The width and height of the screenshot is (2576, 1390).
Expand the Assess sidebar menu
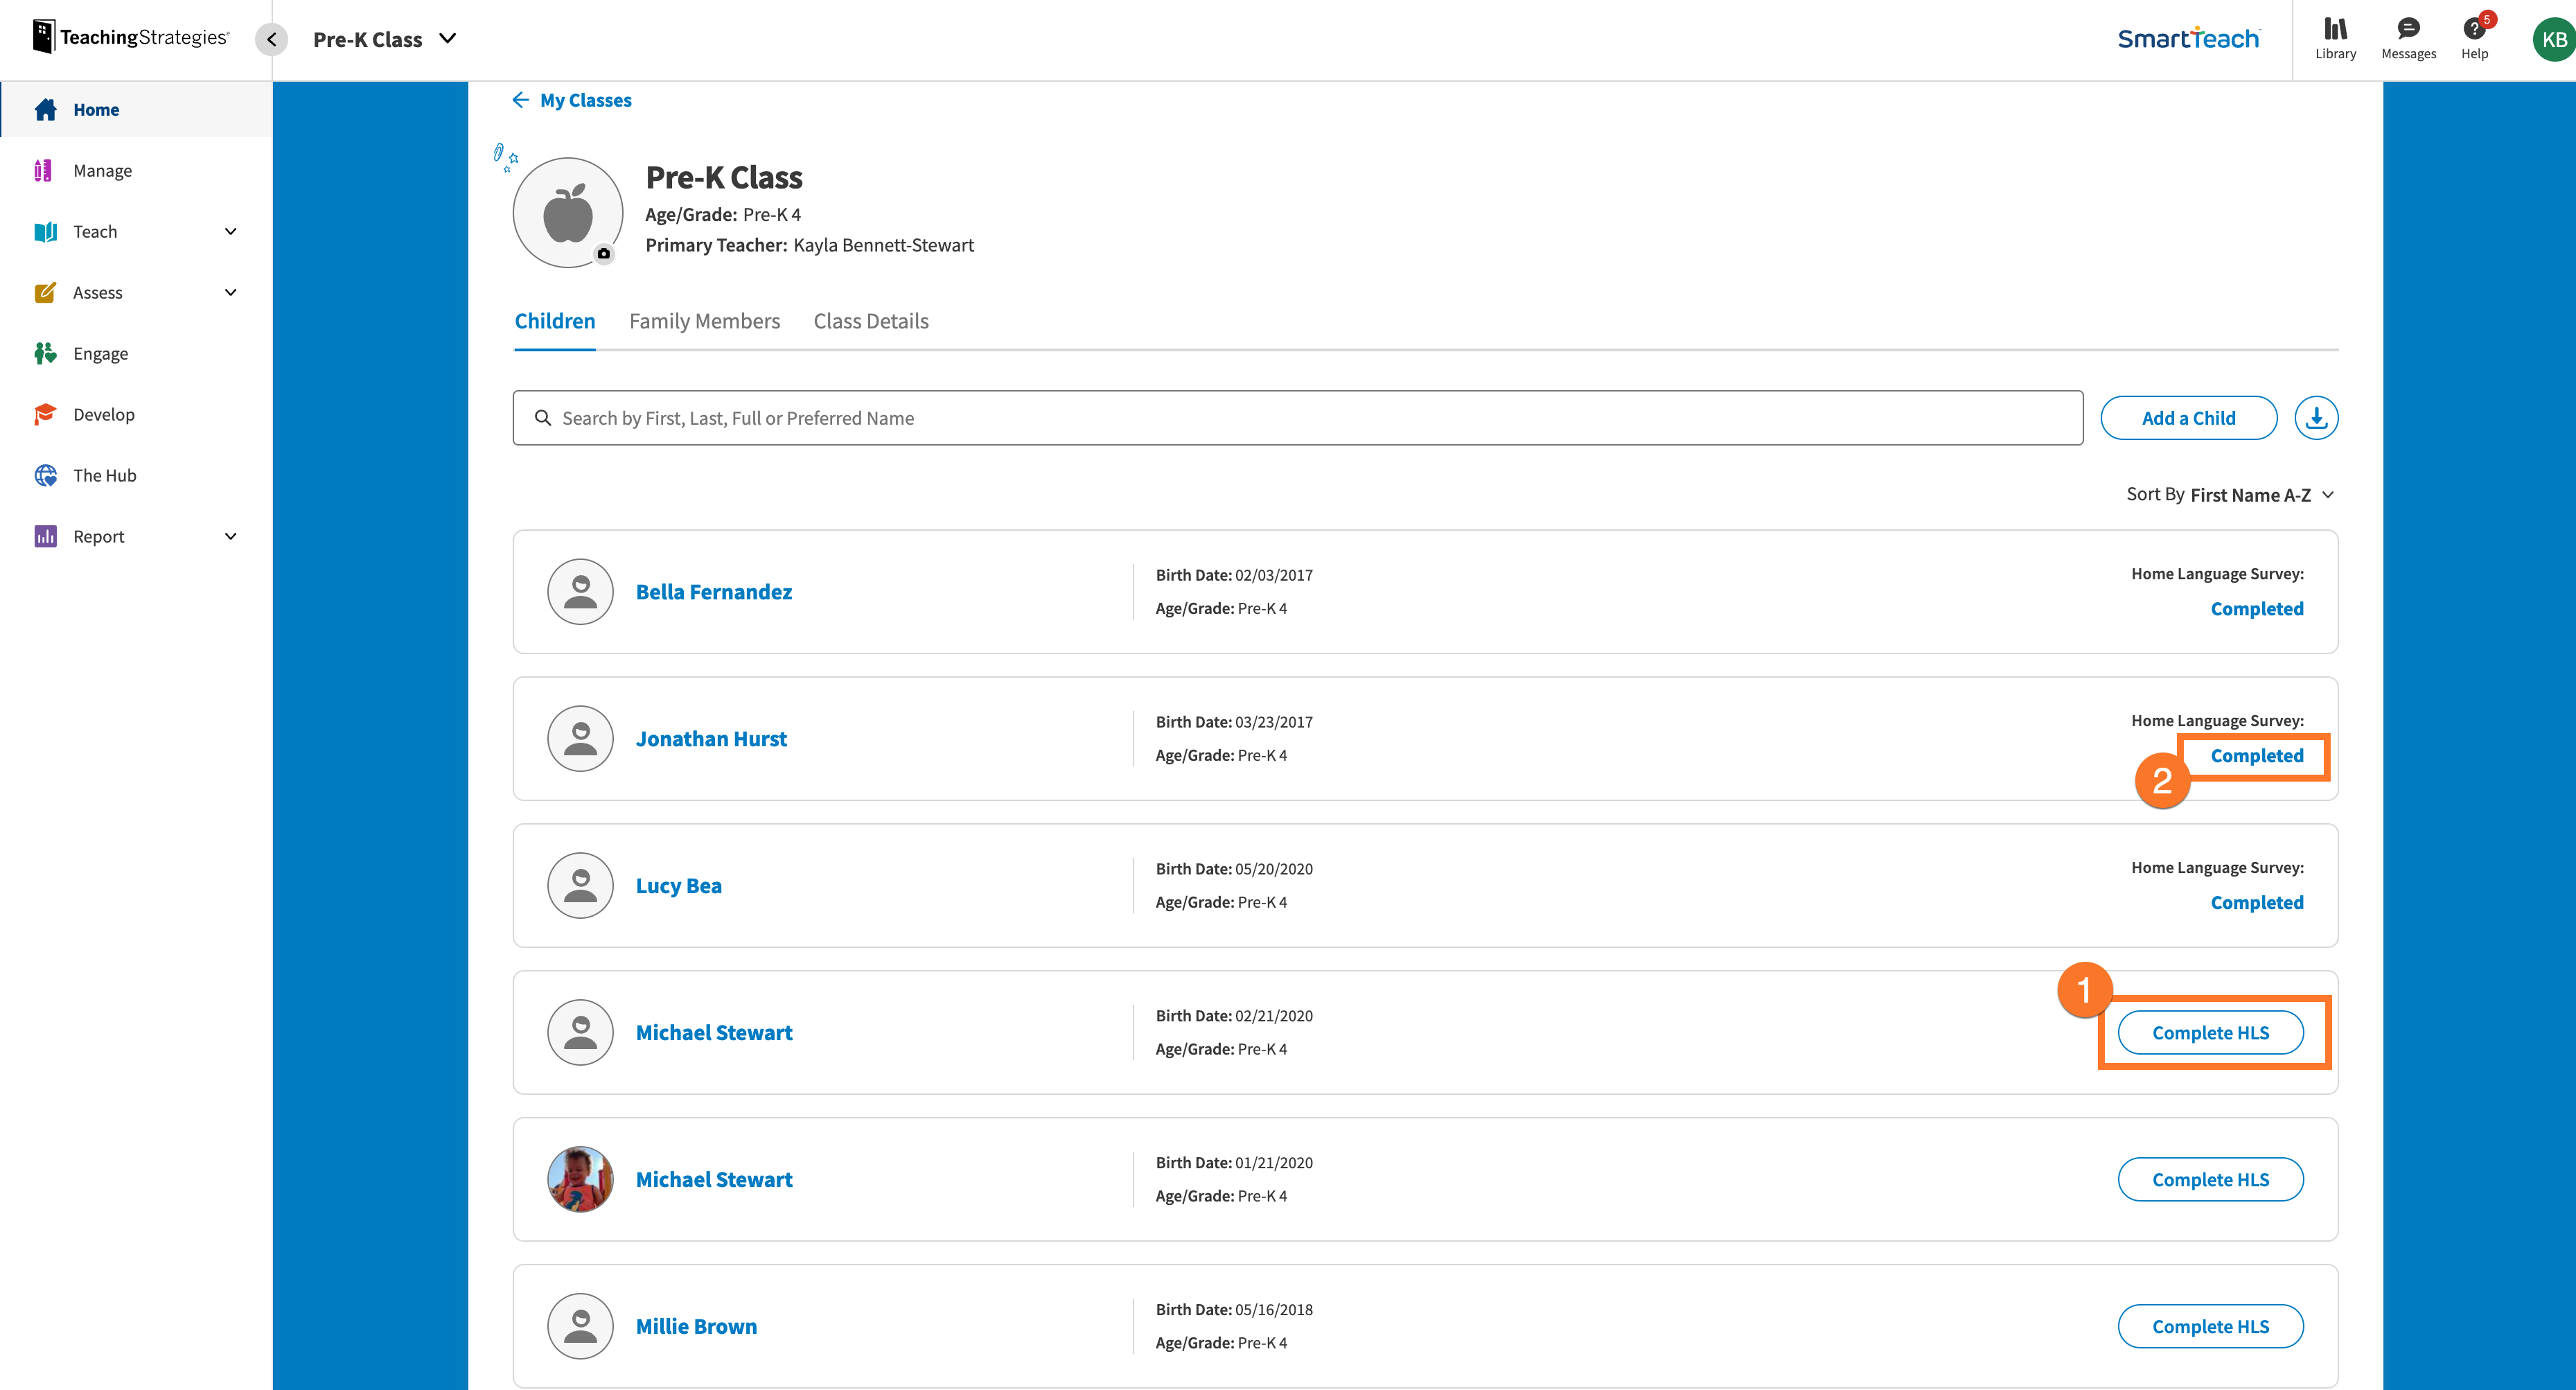click(x=231, y=293)
